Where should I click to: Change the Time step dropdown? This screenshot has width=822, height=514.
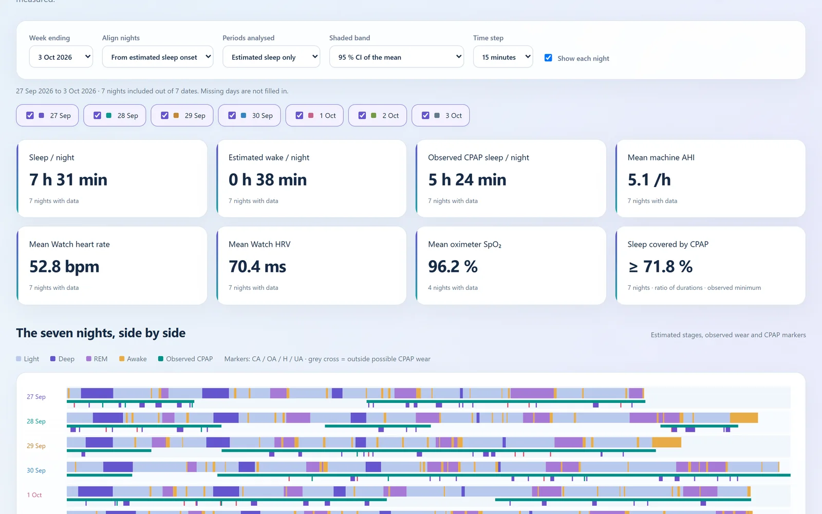tap(503, 57)
